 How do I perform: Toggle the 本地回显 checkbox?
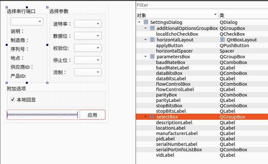(x=13, y=99)
